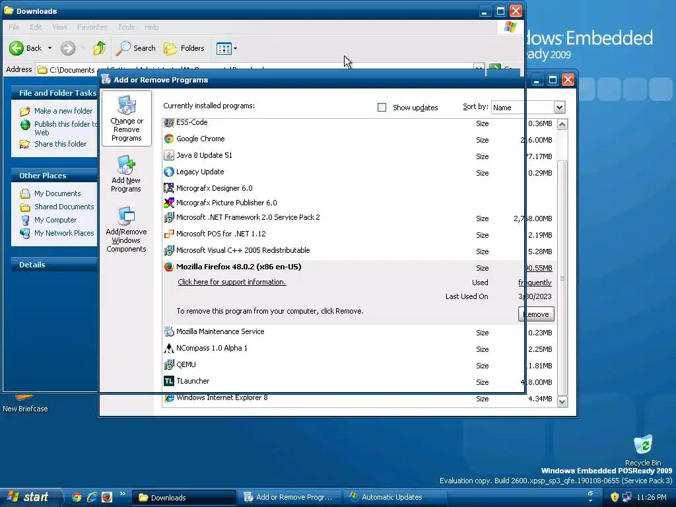Click Share this folder link

60,144
